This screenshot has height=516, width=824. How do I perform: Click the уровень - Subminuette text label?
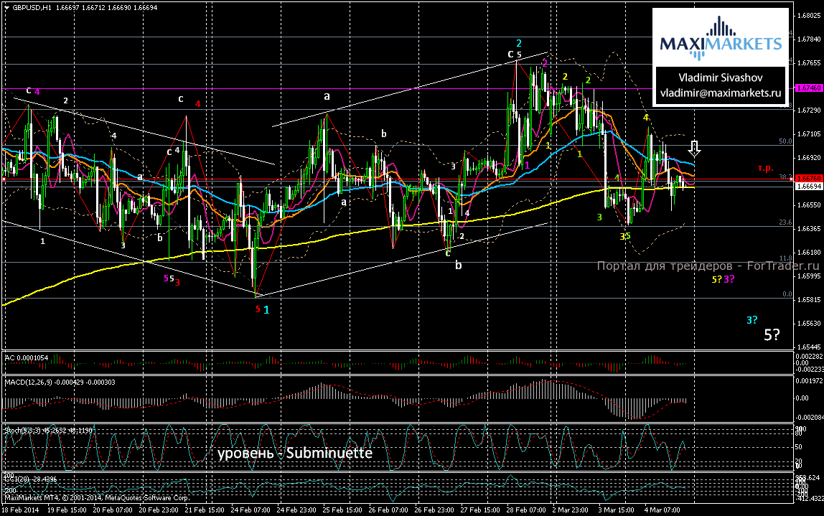(295, 454)
